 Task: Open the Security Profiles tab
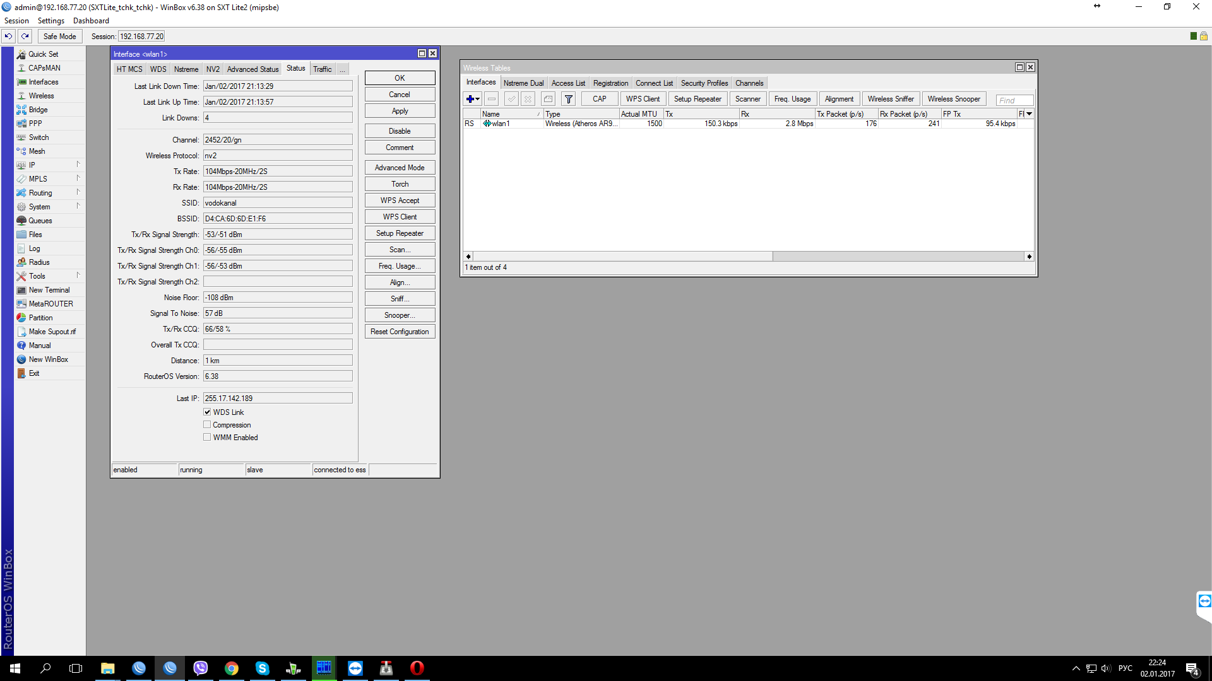pos(704,83)
